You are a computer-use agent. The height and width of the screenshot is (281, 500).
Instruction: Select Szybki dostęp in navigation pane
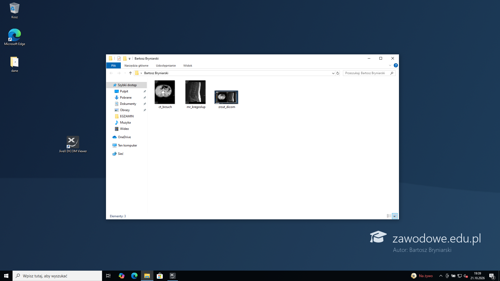[x=127, y=85]
